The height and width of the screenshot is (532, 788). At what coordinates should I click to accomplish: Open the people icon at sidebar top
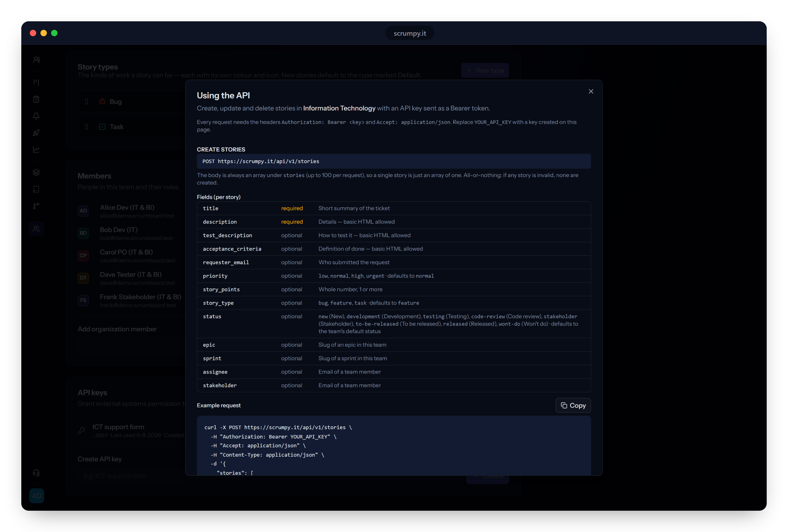(x=36, y=60)
